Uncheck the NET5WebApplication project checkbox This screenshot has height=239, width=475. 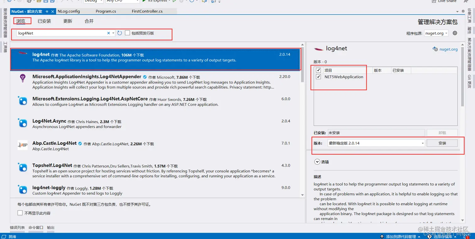(x=319, y=77)
